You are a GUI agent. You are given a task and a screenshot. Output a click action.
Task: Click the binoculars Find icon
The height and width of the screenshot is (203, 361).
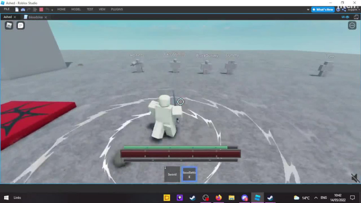tap(23, 9)
